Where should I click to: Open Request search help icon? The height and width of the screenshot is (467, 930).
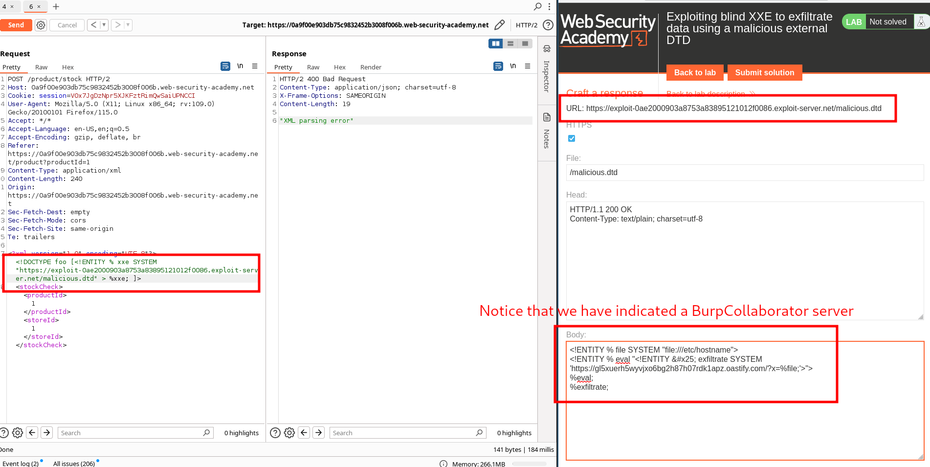tap(4, 433)
